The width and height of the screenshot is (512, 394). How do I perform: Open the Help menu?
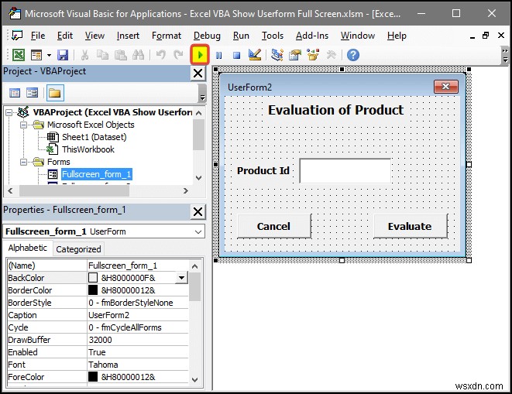click(397, 36)
